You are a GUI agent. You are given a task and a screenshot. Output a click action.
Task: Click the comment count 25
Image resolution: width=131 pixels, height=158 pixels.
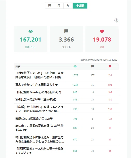[92, 100]
